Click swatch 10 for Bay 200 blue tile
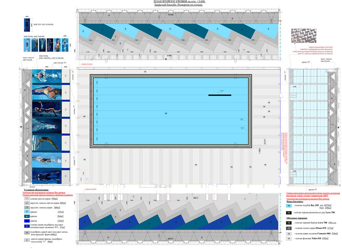Viewport: 342px width, 249px height. [289, 205]
